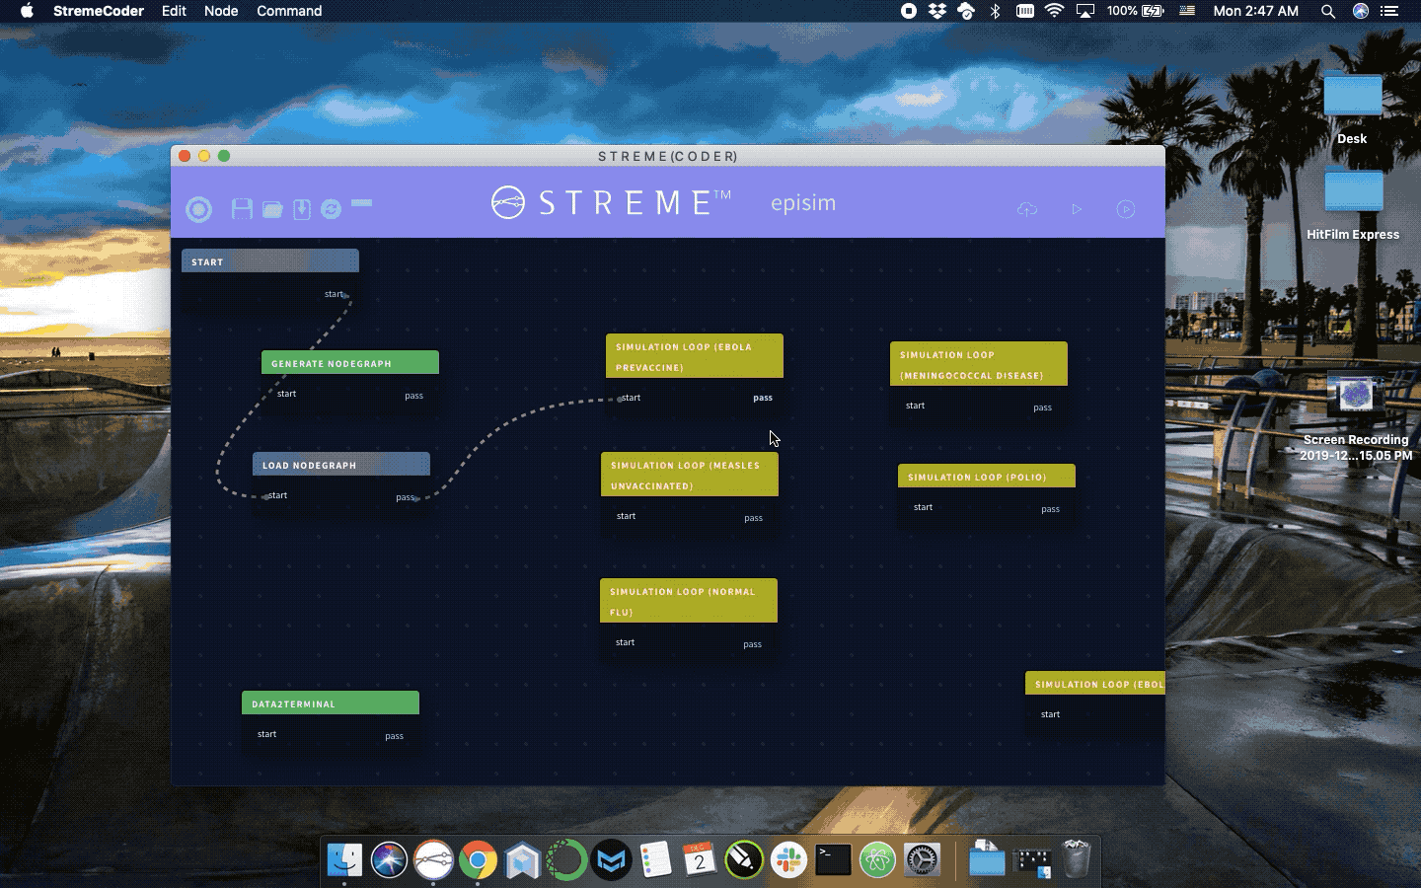Click start port on Polio node
Image resolution: width=1421 pixels, height=888 pixels.
pos(923,507)
